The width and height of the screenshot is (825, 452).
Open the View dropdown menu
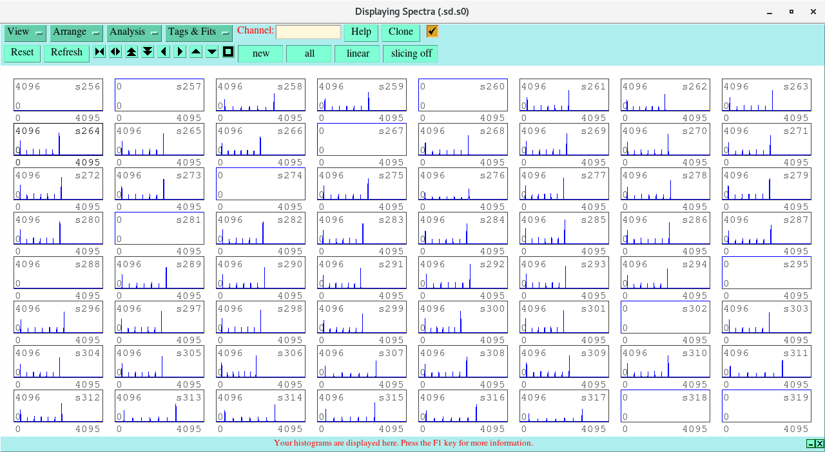click(x=25, y=32)
